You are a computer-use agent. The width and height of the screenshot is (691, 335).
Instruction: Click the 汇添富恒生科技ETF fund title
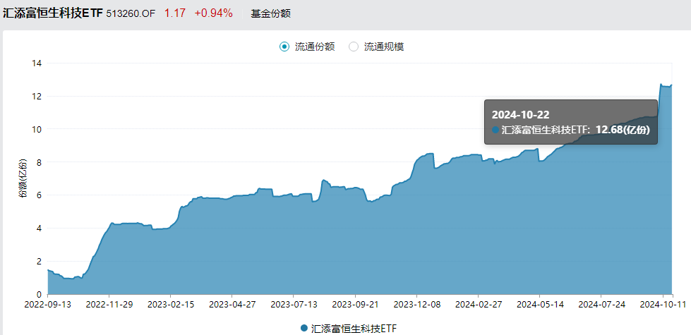(x=52, y=13)
